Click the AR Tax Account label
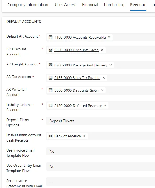155x188 pixels. pos(19,77)
